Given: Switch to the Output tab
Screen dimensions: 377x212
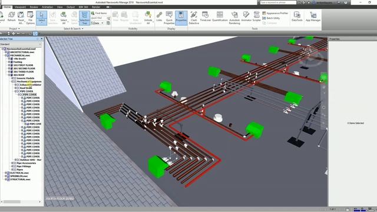Looking at the screenshot, I should 71,7.
